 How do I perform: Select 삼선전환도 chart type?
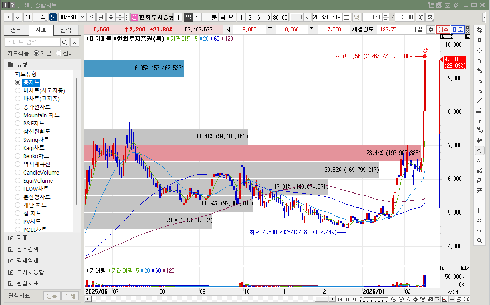(18, 131)
